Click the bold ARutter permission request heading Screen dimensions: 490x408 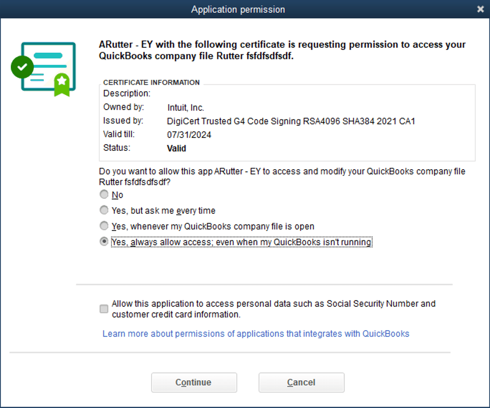(x=282, y=50)
